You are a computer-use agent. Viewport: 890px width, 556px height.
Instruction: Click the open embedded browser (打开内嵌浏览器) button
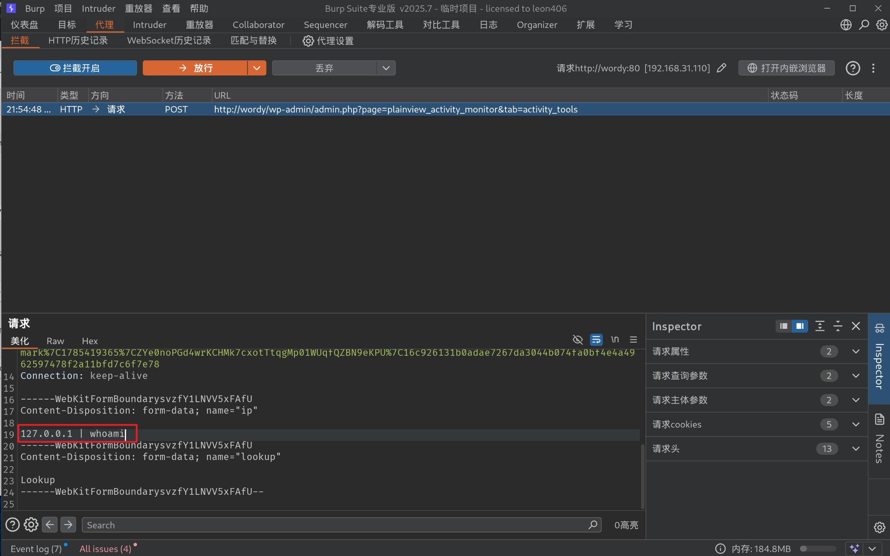coord(786,68)
